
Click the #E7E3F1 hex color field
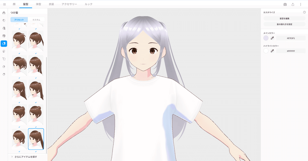click(291, 38)
